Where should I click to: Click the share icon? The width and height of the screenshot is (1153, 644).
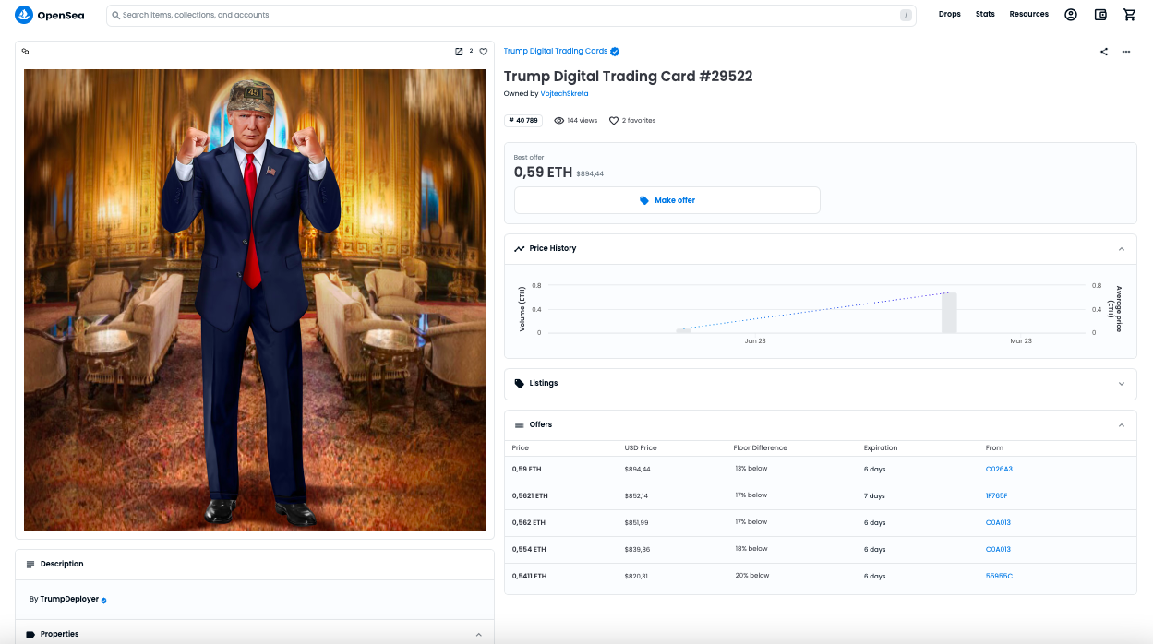(x=1104, y=52)
